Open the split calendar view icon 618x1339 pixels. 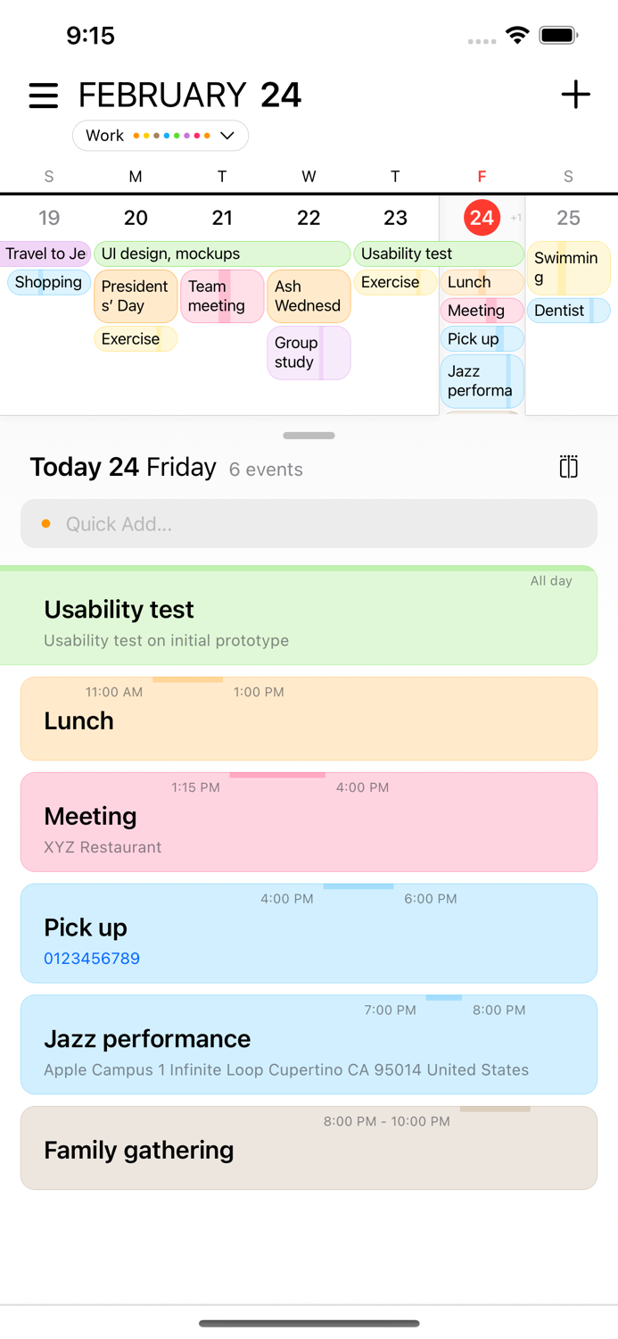pyautogui.click(x=568, y=466)
